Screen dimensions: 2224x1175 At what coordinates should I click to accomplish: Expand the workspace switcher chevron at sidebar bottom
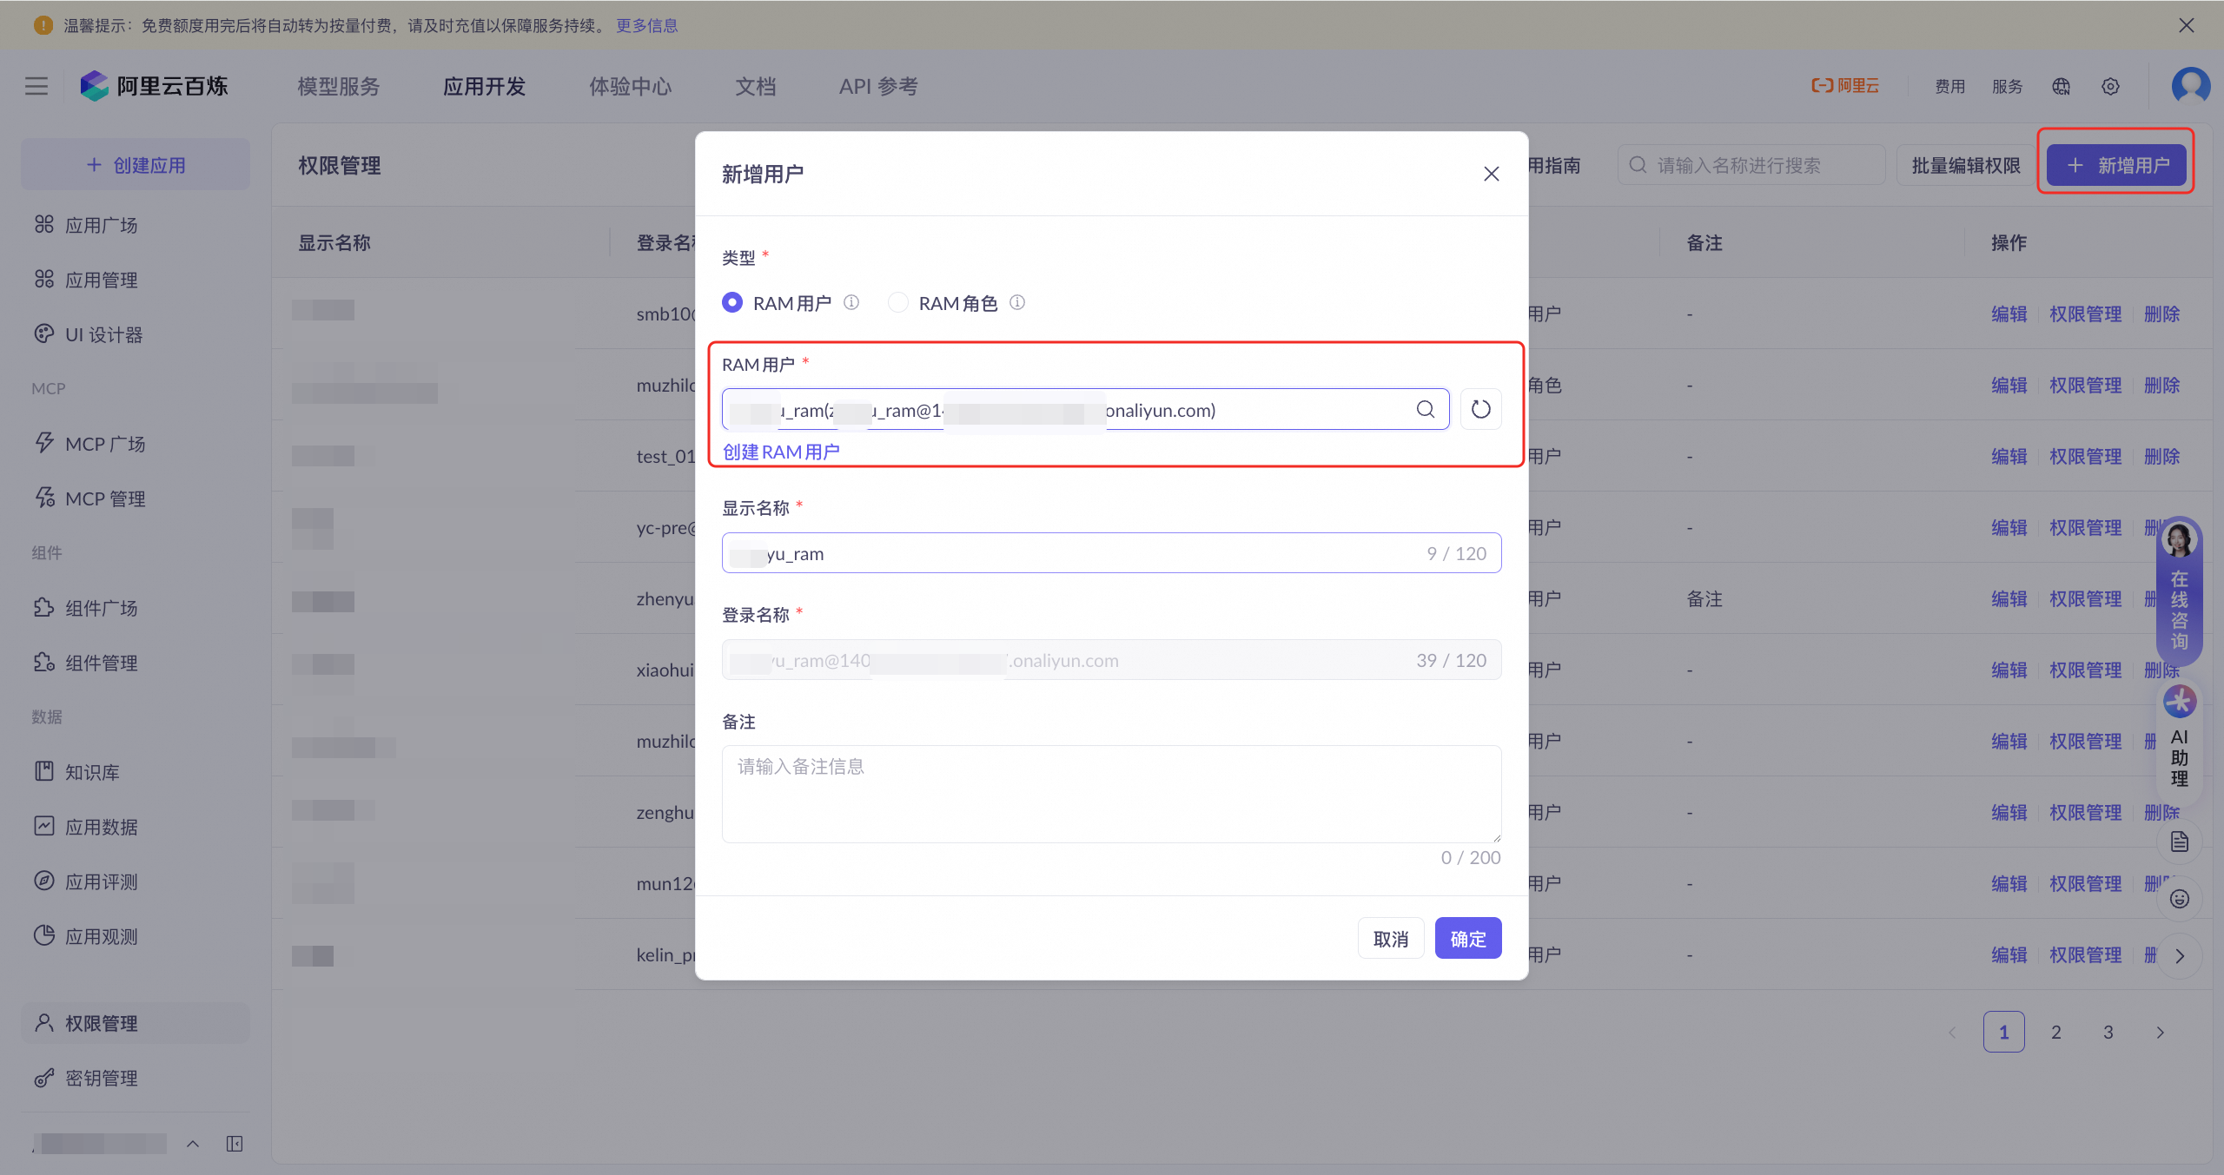click(193, 1144)
